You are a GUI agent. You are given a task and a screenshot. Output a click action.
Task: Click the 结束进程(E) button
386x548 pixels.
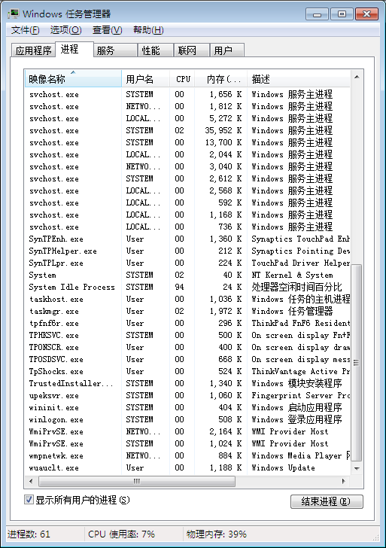click(x=327, y=501)
